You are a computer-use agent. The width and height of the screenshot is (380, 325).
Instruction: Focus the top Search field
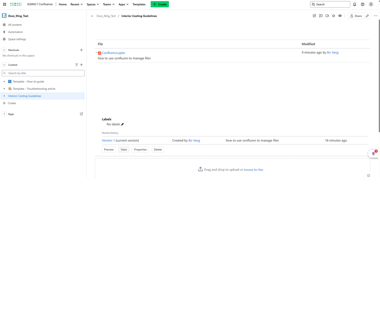330,4
